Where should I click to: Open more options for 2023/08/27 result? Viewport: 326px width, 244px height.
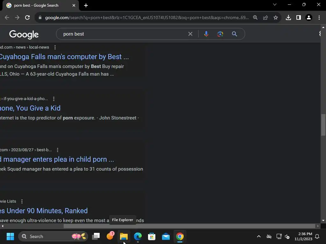click(57, 150)
